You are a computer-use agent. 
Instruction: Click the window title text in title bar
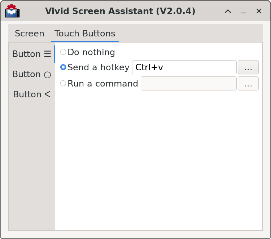(120, 11)
